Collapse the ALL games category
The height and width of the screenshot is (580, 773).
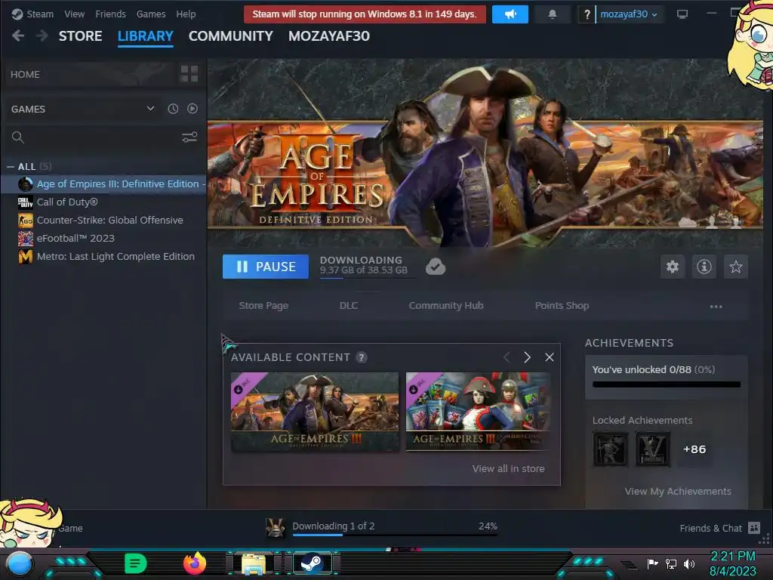11,167
